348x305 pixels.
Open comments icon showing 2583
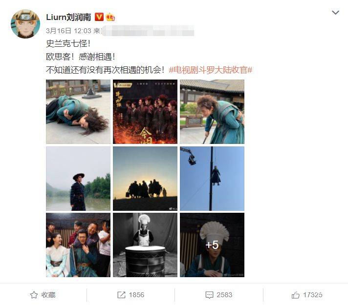point(209,295)
